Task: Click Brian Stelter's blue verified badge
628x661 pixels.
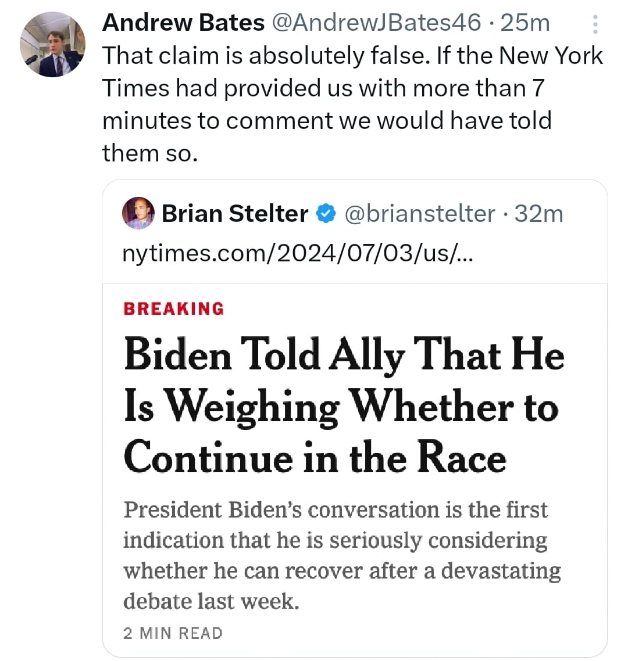Action: [326, 213]
